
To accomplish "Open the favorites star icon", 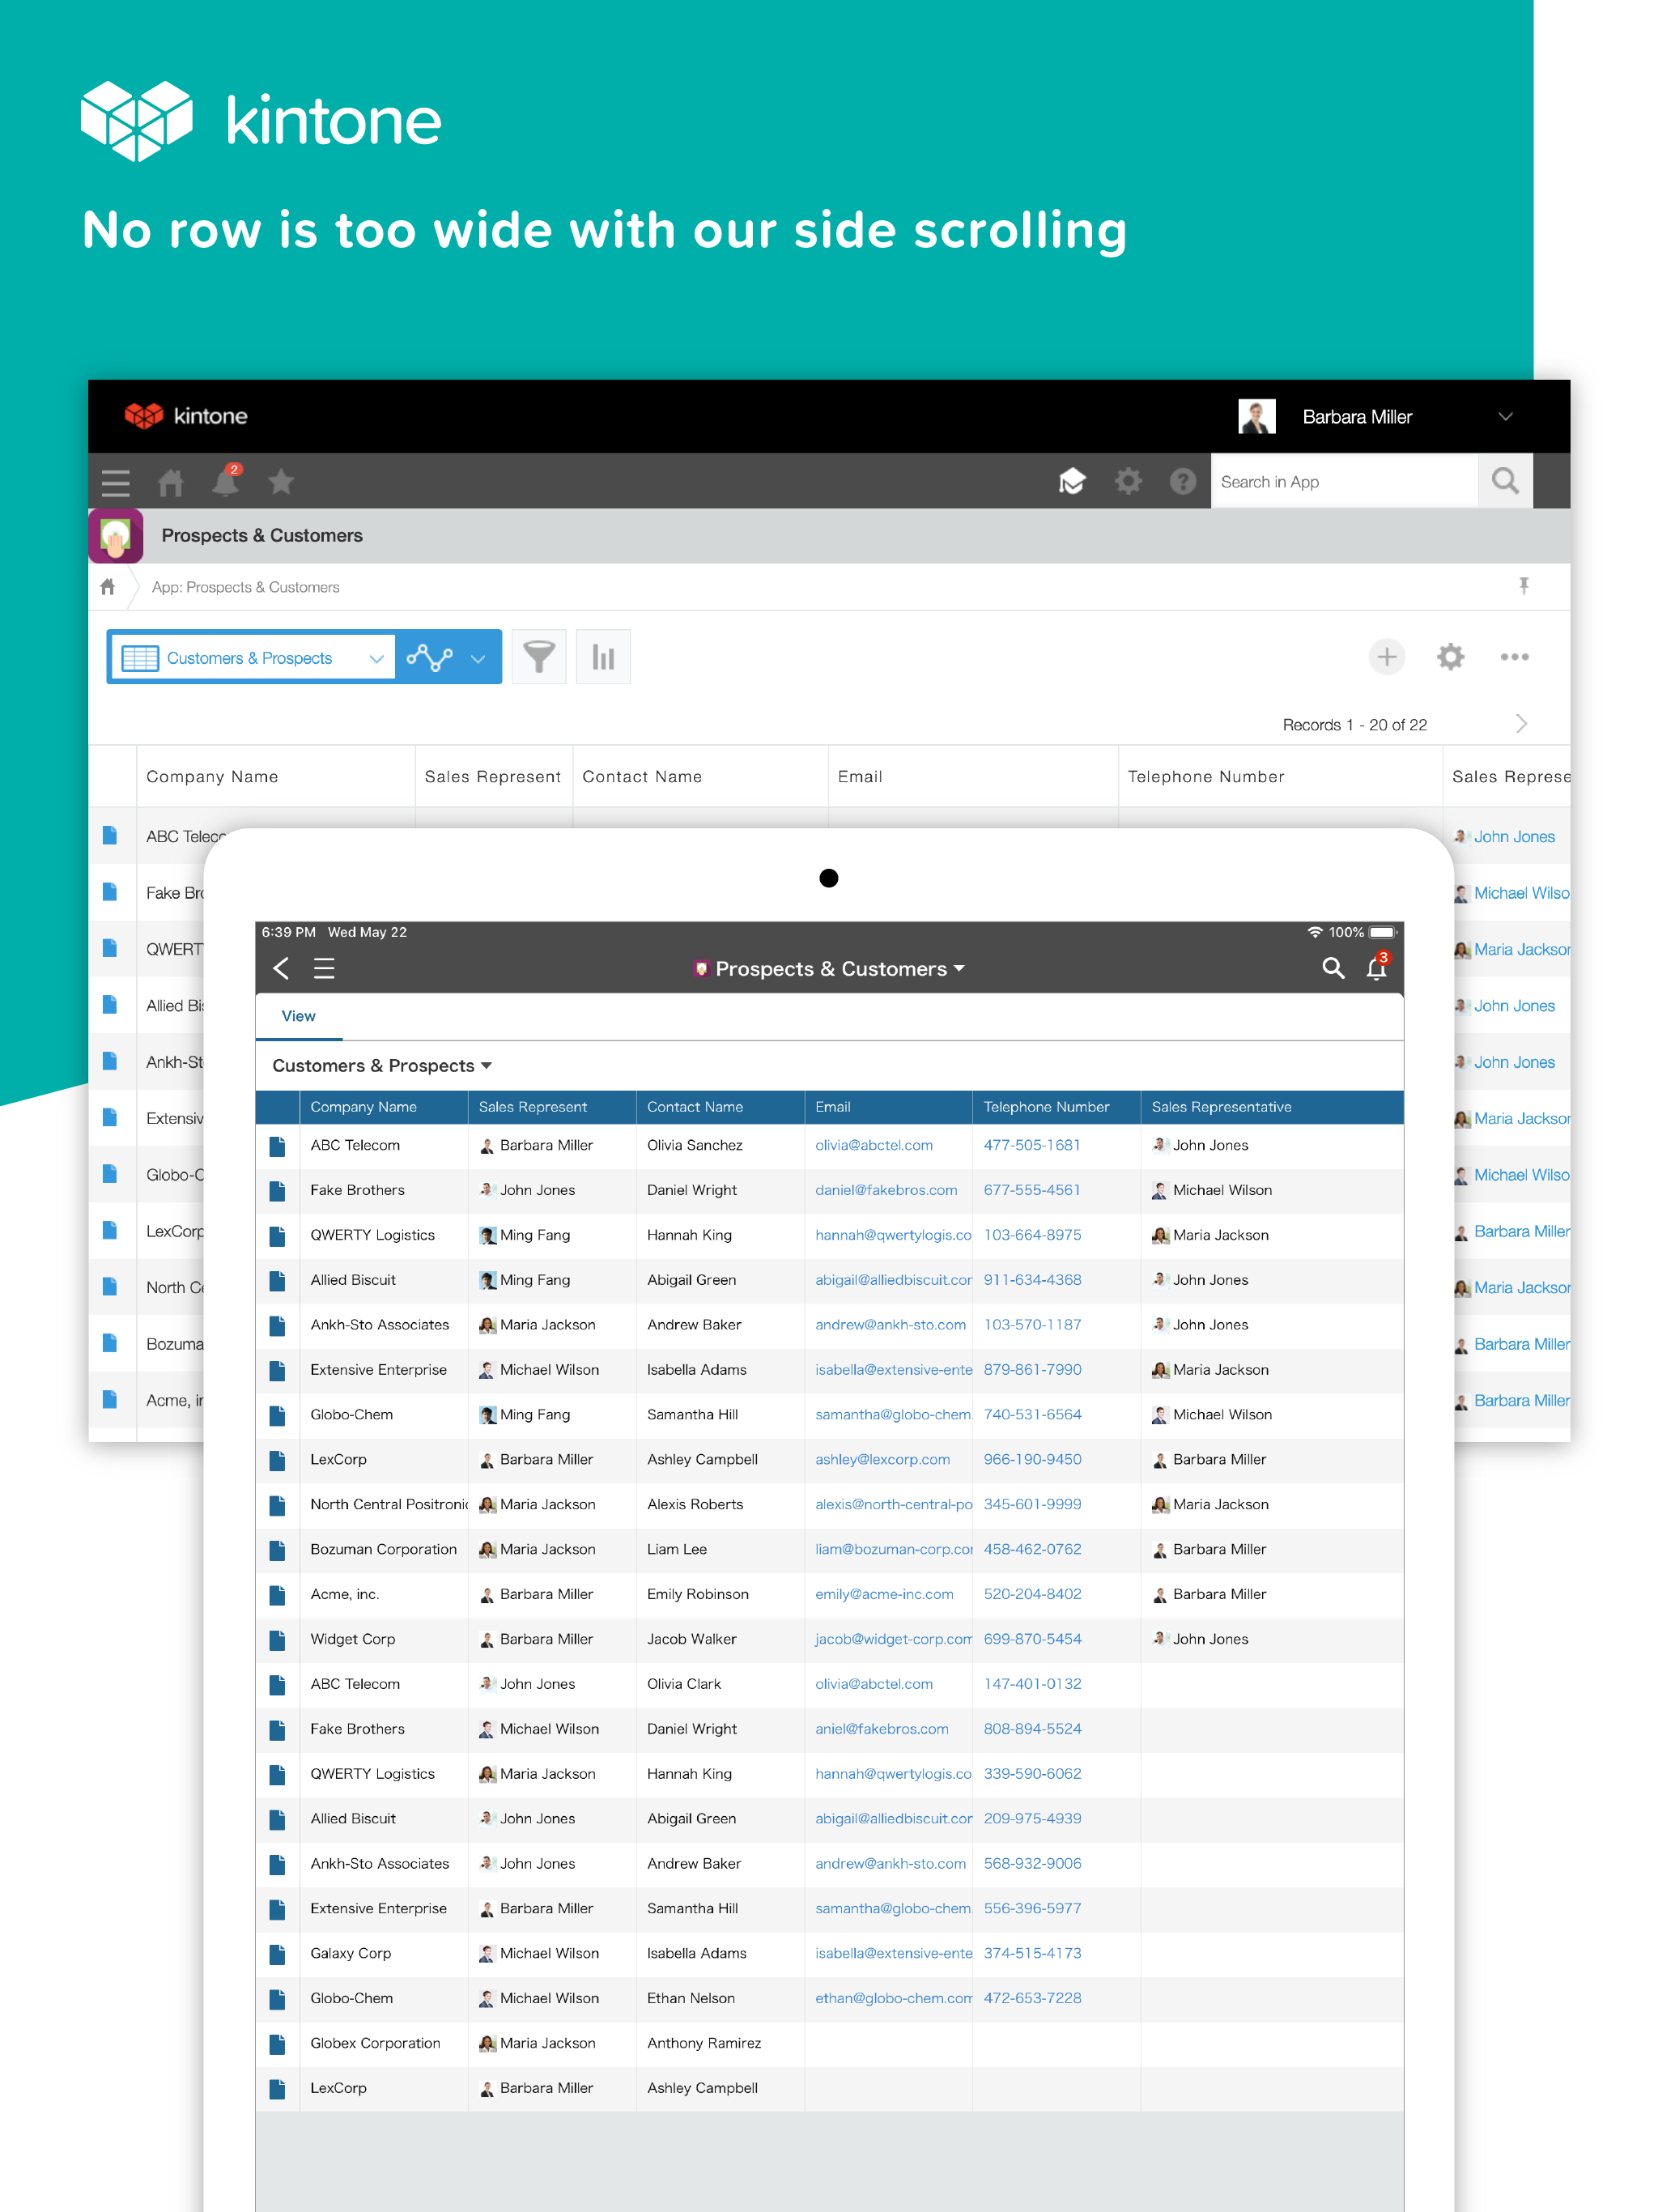I will coord(281,482).
